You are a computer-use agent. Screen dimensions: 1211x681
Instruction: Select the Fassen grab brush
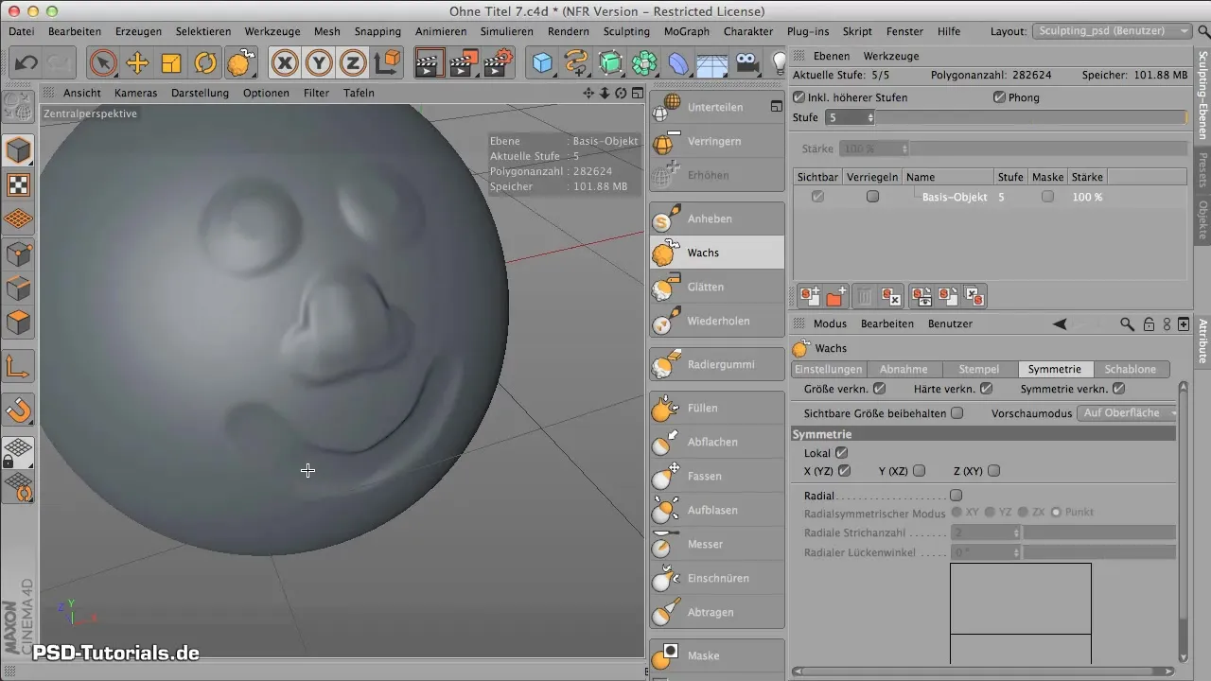click(716, 476)
